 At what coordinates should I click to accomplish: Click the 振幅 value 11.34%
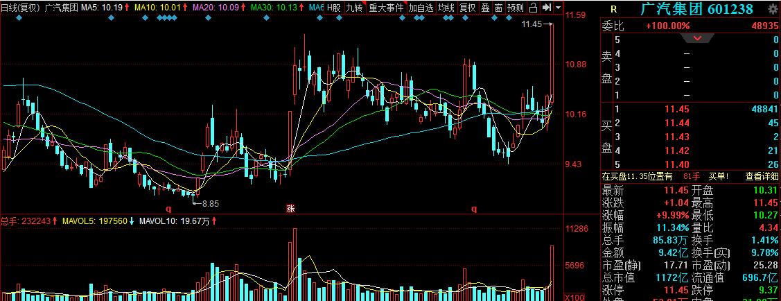click(673, 228)
